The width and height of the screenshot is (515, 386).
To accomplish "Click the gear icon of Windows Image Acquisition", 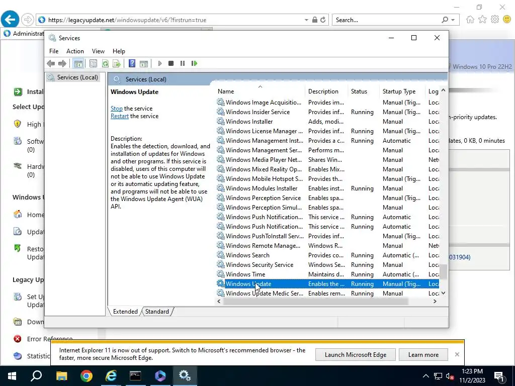I will coord(220,103).
